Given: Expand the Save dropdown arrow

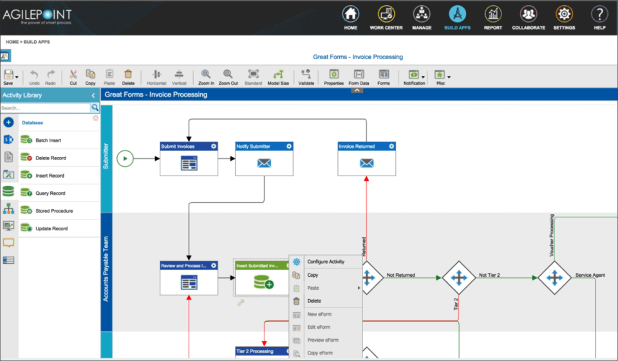Looking at the screenshot, I should (x=17, y=77).
